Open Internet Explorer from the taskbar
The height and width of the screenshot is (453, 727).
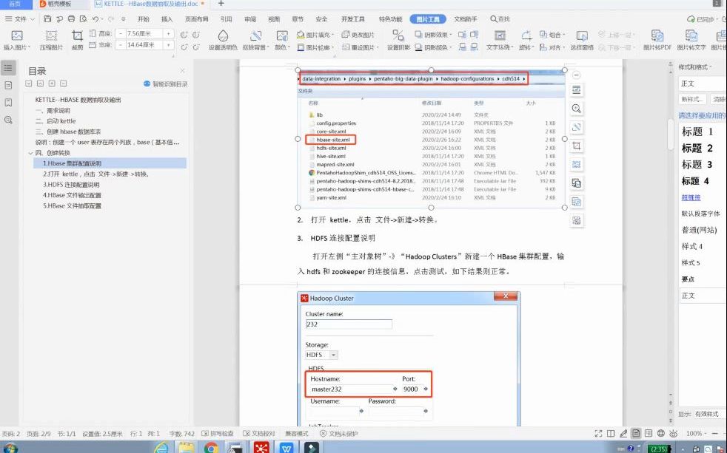coord(161,447)
